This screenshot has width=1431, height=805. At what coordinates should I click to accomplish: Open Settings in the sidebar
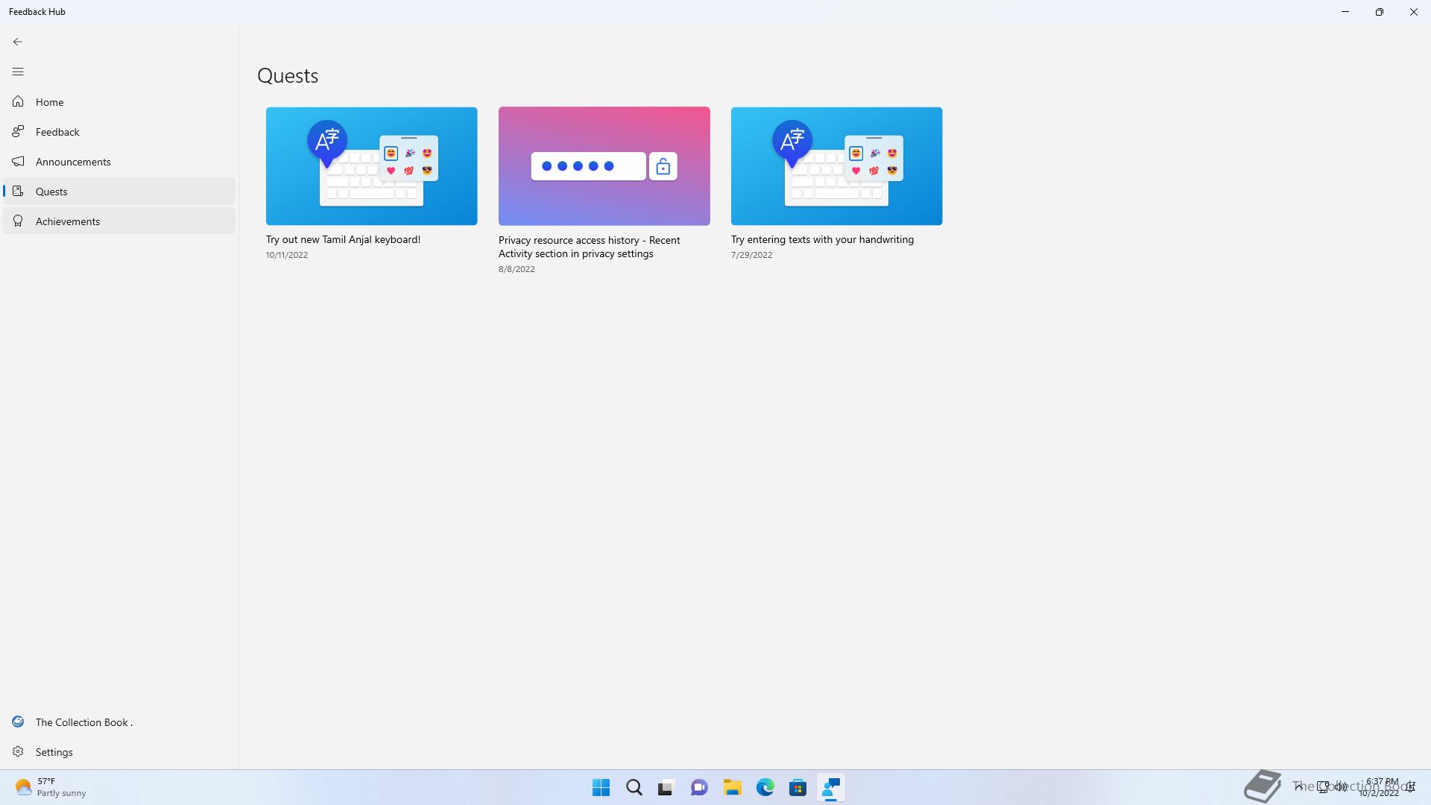click(x=119, y=752)
